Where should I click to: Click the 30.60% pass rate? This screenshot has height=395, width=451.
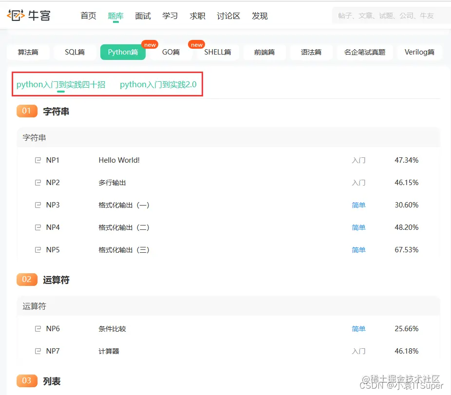pos(406,205)
